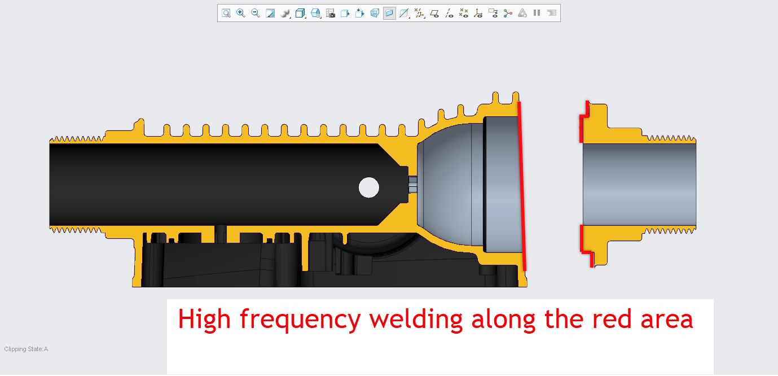The height and width of the screenshot is (376, 778).
Task: Click the cube with downward arrows icon
Action: tap(360, 13)
